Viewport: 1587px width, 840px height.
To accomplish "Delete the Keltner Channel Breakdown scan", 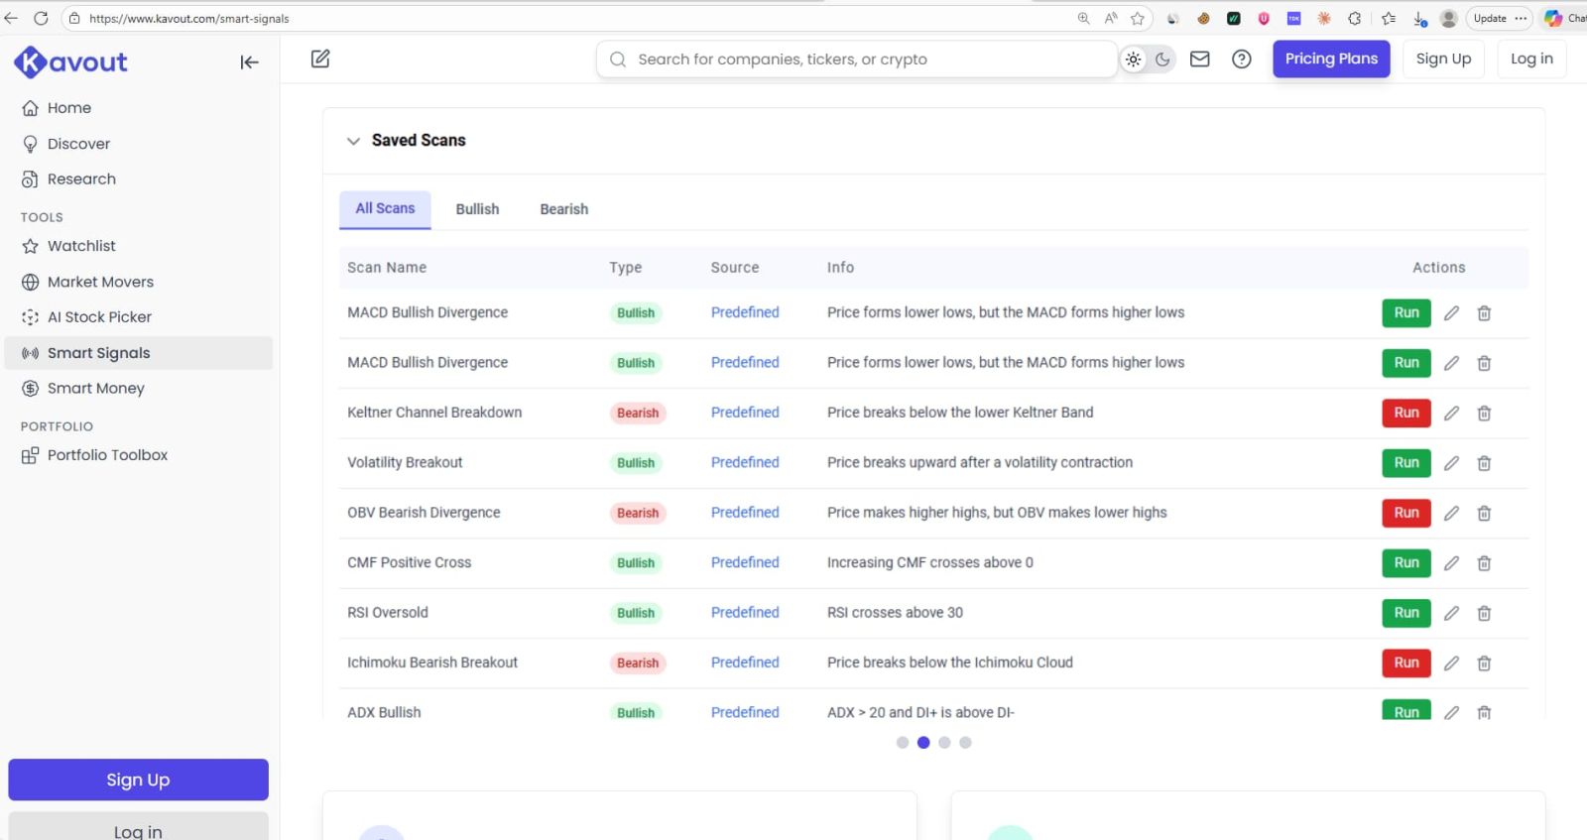I will click(x=1484, y=413).
